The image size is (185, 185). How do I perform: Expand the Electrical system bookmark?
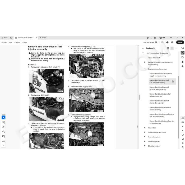[x=144, y=146]
